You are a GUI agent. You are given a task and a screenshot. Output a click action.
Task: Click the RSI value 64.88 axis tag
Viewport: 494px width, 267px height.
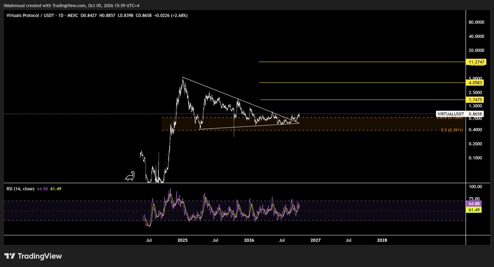tap(473, 204)
